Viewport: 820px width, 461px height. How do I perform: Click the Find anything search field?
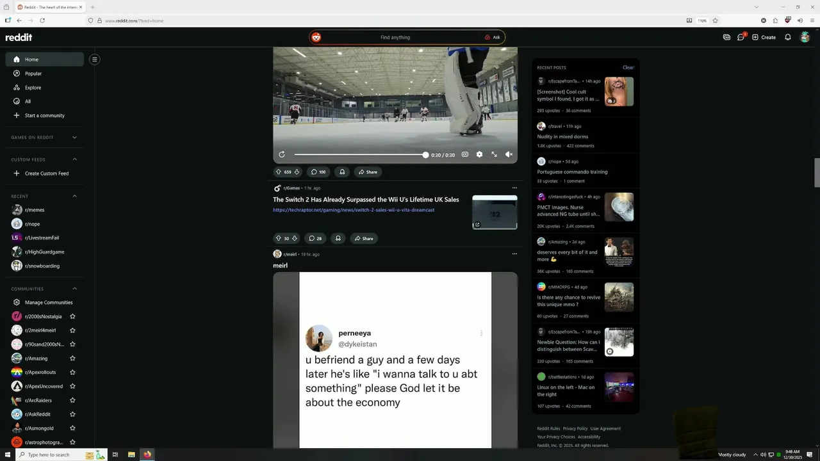[395, 37]
